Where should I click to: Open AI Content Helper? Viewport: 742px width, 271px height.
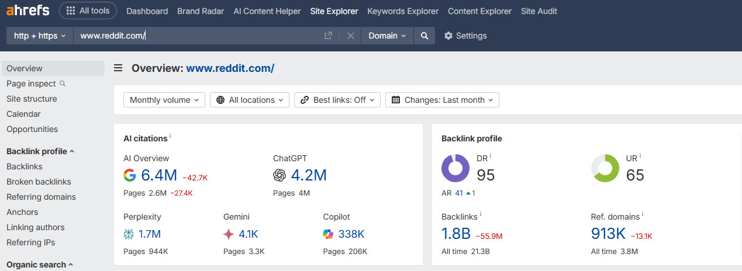(x=267, y=11)
